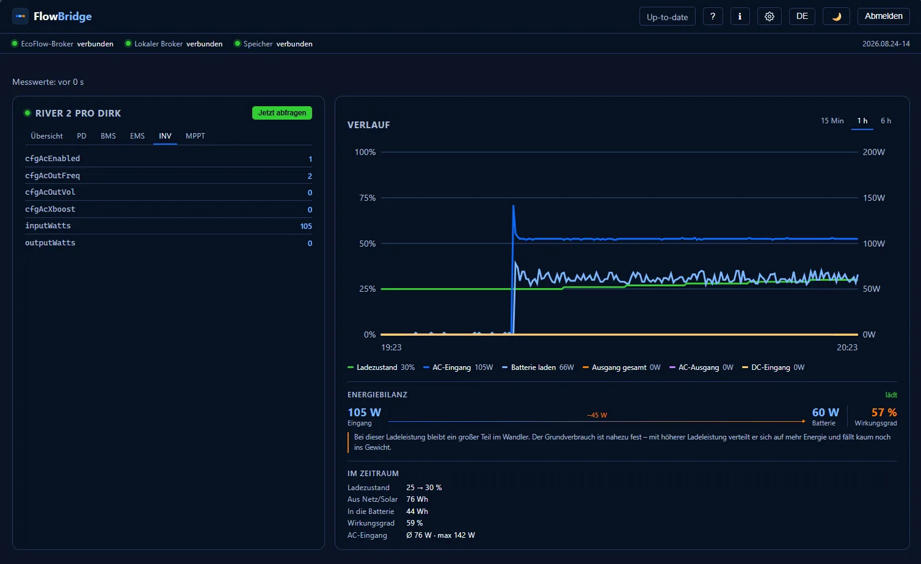Open the Übersicht tab

pyautogui.click(x=47, y=136)
